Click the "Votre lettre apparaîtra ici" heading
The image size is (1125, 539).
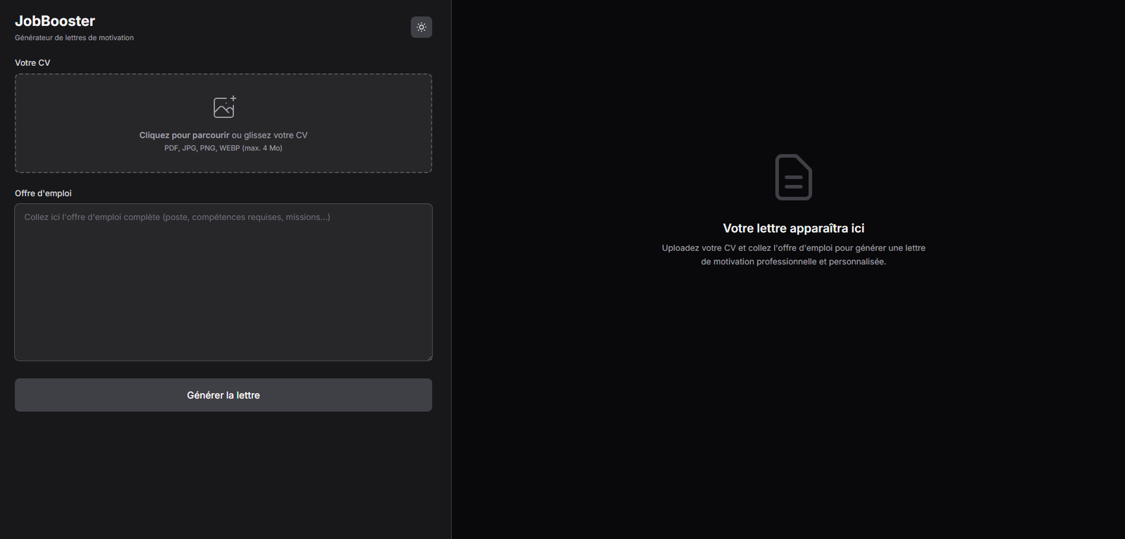pos(793,228)
